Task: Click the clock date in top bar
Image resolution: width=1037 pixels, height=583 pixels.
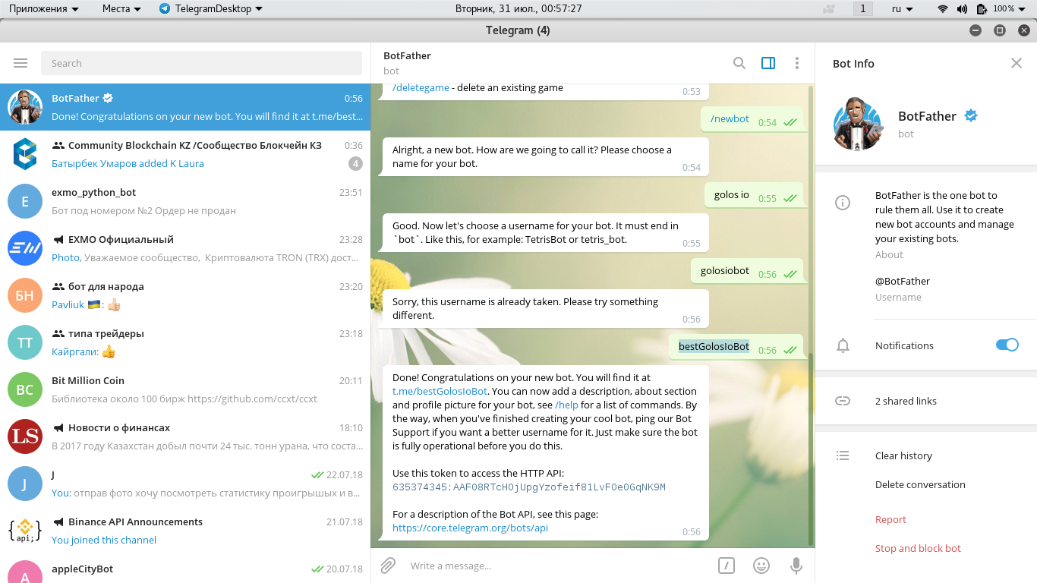Action: point(518,9)
